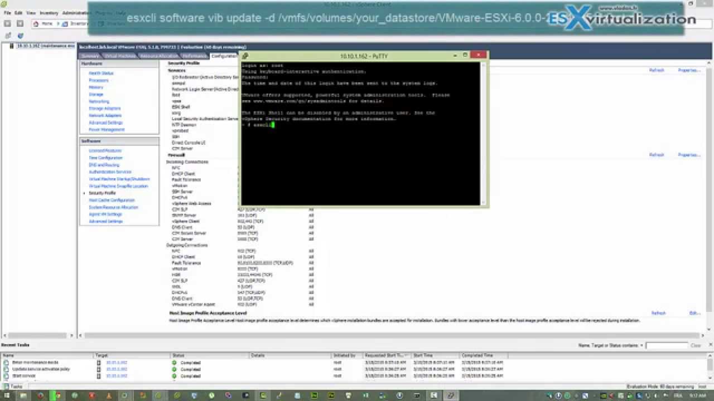The width and height of the screenshot is (714, 401).
Task: Open Time Configuration link
Action: (x=105, y=158)
